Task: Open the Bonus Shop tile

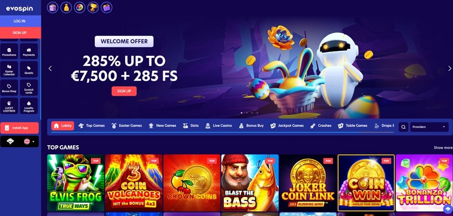Action: pyautogui.click(x=9, y=88)
